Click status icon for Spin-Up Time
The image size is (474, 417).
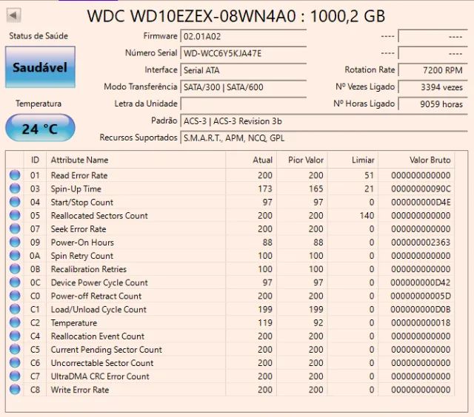click(x=15, y=189)
